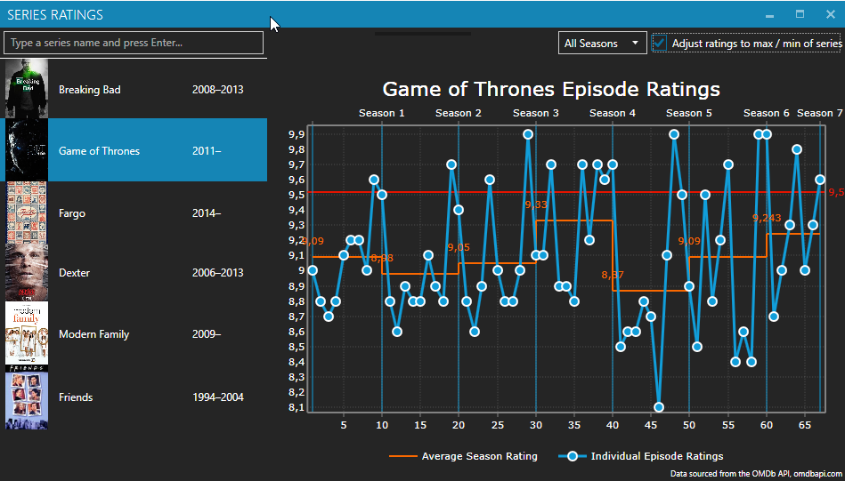Viewport: 845px width, 481px height.
Task: Click the series name search field
Action: 134,43
